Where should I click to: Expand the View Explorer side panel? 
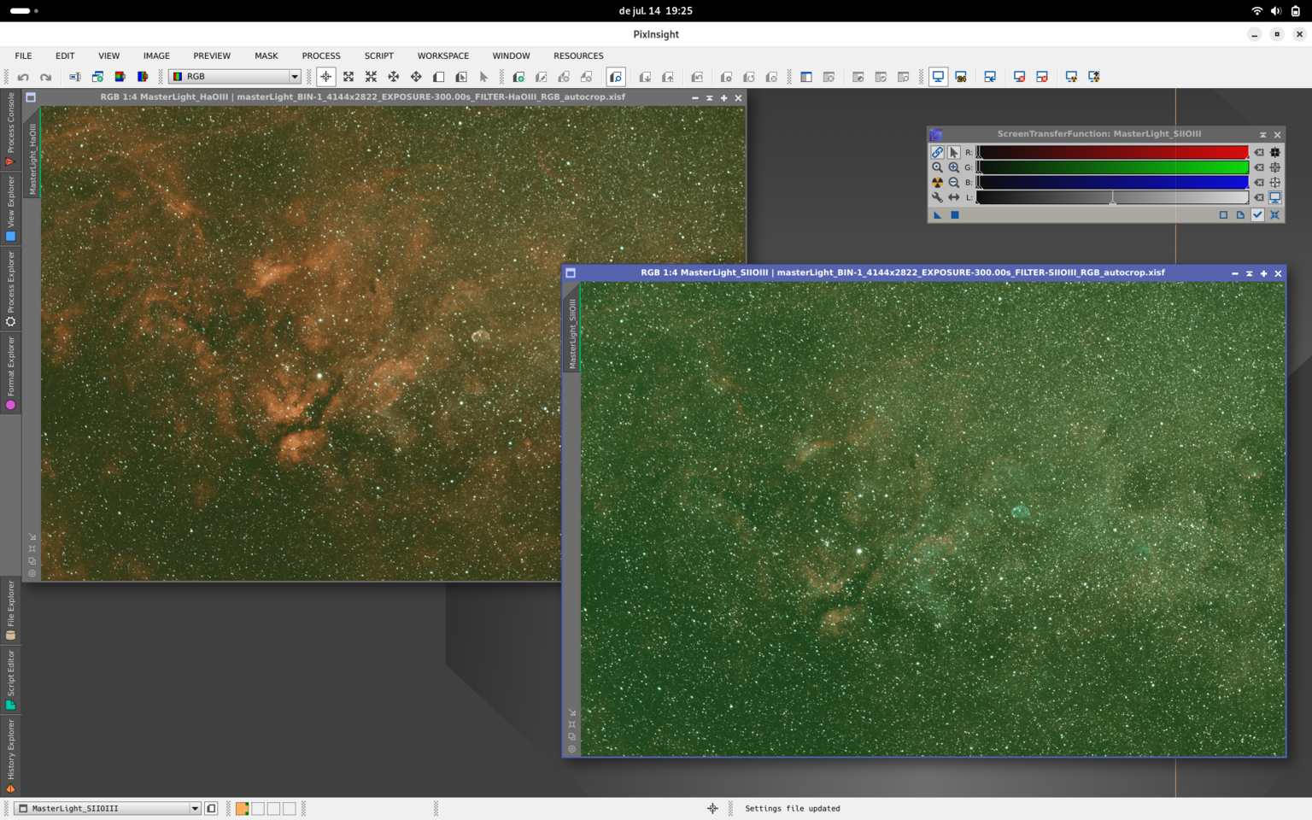point(10,208)
